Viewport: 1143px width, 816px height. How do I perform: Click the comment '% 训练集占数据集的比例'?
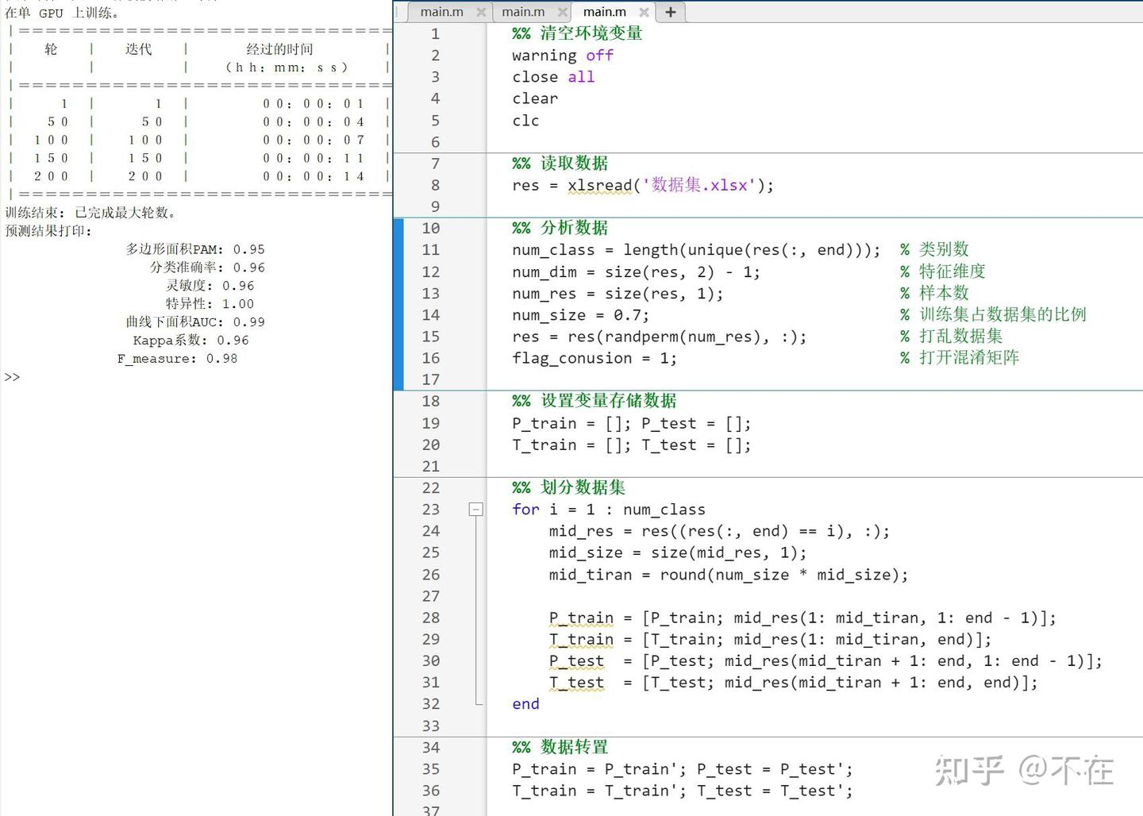click(x=993, y=314)
